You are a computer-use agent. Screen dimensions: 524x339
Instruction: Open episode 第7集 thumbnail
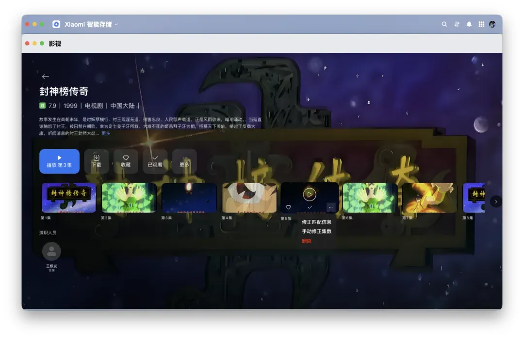tap(429, 198)
